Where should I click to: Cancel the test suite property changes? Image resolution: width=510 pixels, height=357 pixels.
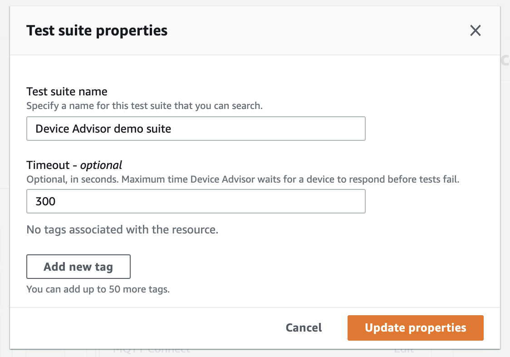click(x=304, y=328)
